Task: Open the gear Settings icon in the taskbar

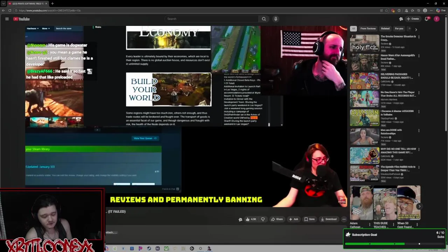Action: [200, 248]
